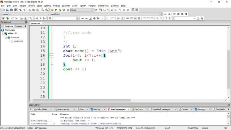The image size is (231, 130).
Task: Collapse the for loop fold marker on line 16
Action: [51, 55]
